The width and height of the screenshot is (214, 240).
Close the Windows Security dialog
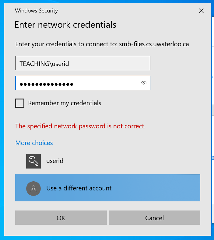tap(201, 11)
